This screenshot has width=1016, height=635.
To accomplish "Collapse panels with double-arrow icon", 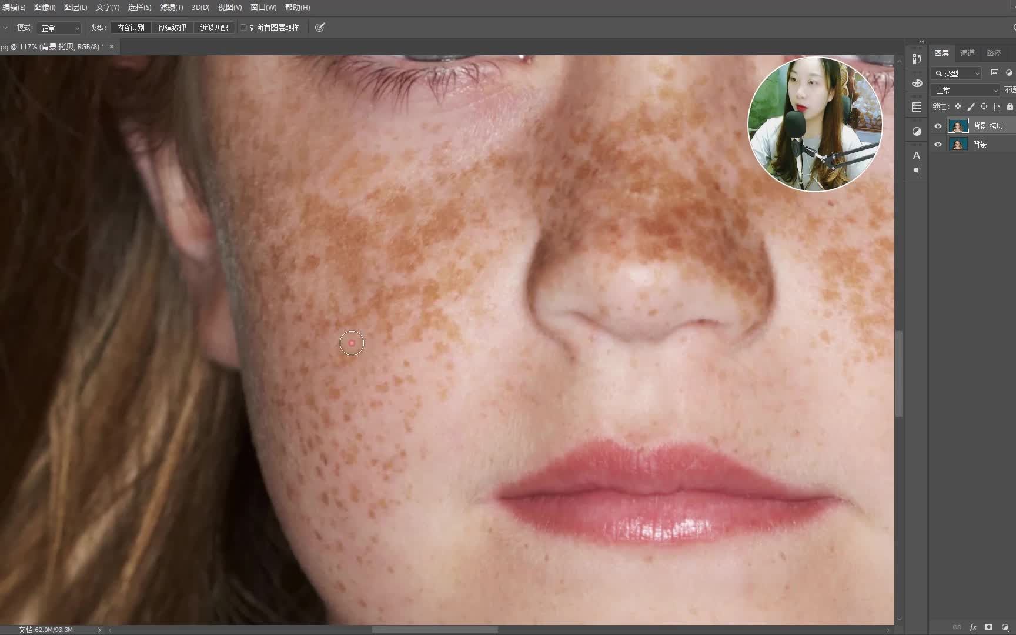I will click(x=921, y=42).
